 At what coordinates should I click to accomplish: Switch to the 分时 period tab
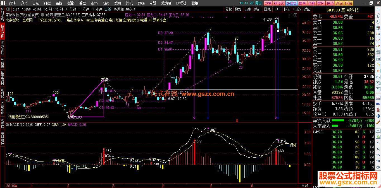pyautogui.click(x=16, y=9)
